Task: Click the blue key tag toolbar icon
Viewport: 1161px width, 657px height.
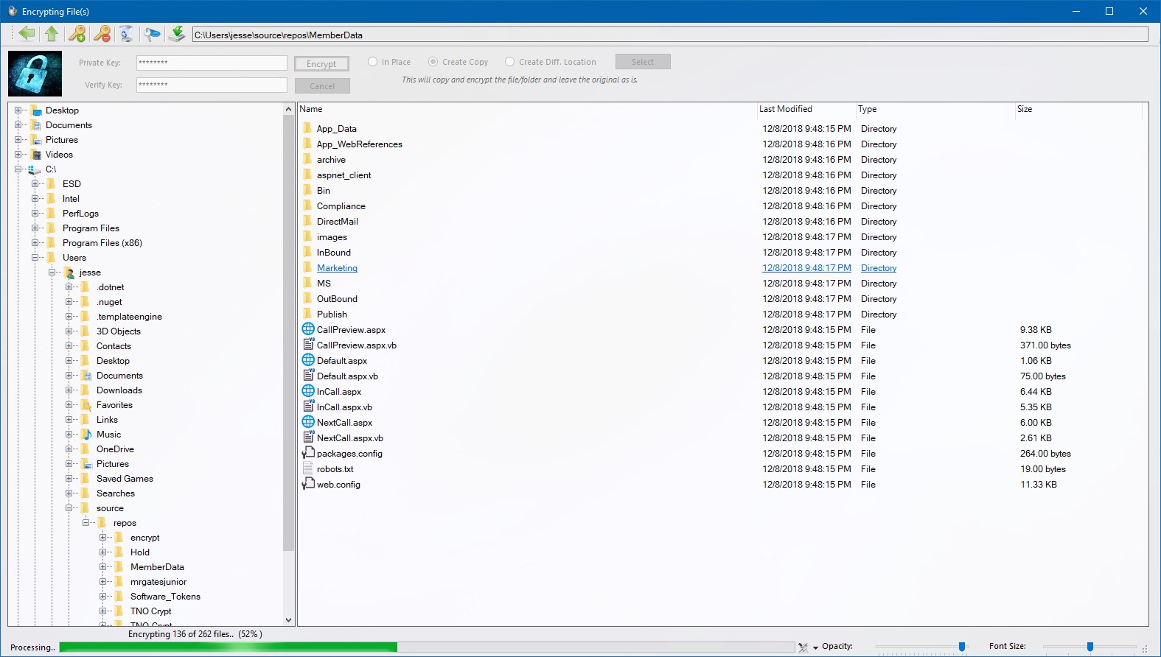Action: pos(153,34)
